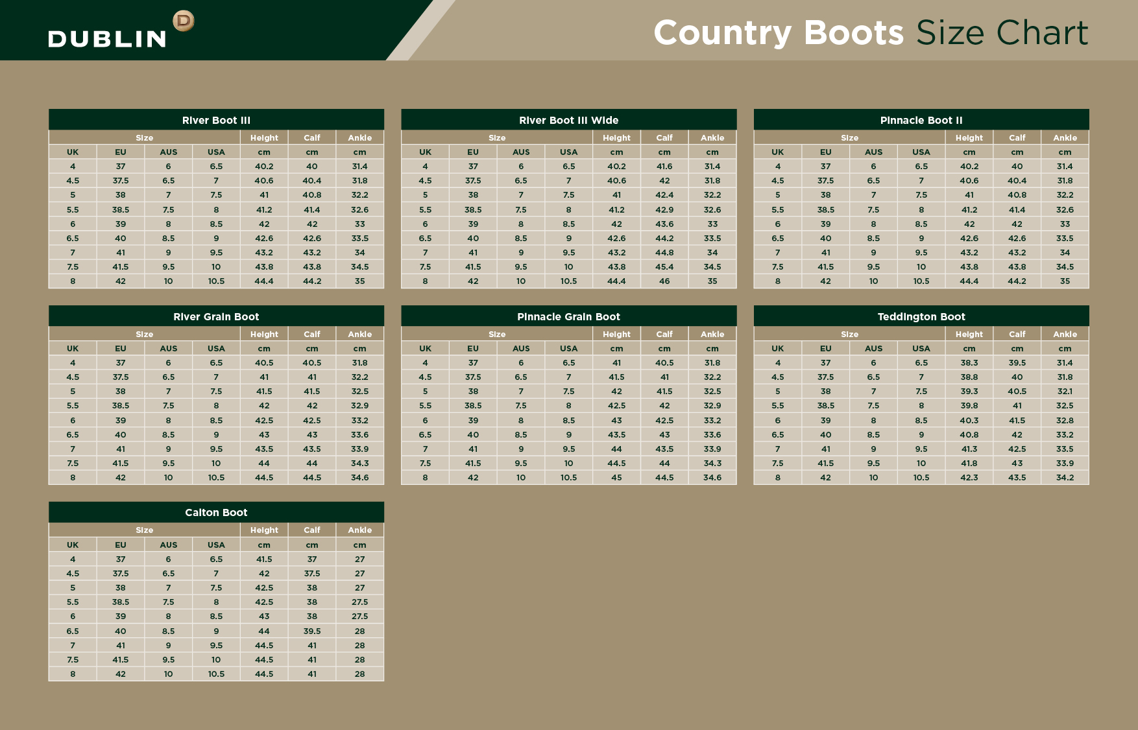Select EU size 38.5 in Teddington Boot
1138x730 pixels.
pyautogui.click(x=825, y=405)
